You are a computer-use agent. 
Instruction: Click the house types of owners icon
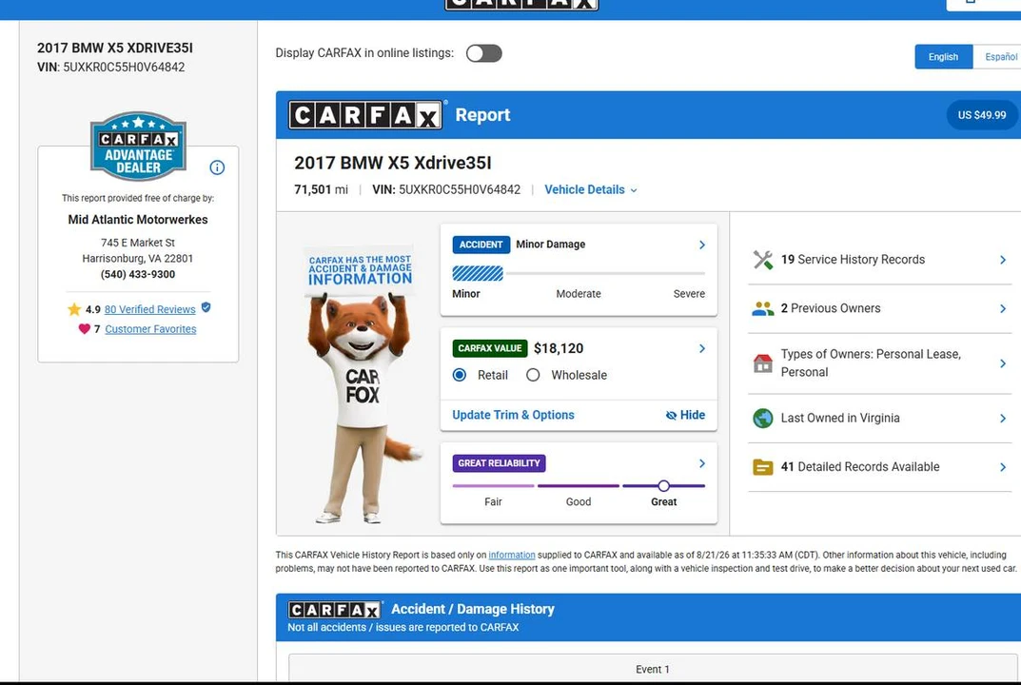coord(762,363)
